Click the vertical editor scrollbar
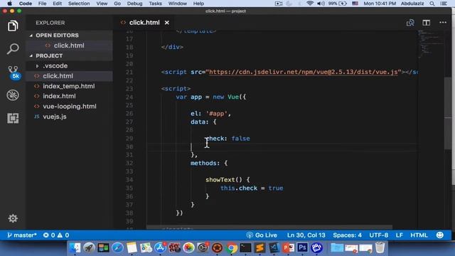Image resolution: width=455 pixels, height=256 pixels. [x=447, y=113]
